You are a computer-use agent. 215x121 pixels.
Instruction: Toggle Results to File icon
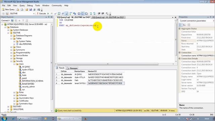click(x=86, y=13)
